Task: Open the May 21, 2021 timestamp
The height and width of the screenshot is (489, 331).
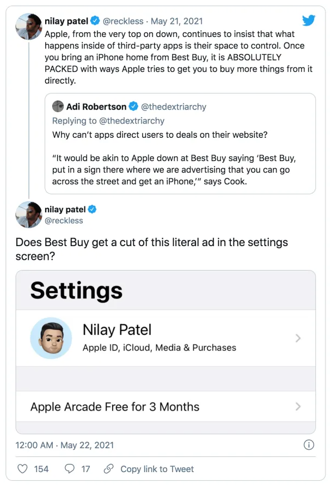Action: tap(177, 21)
